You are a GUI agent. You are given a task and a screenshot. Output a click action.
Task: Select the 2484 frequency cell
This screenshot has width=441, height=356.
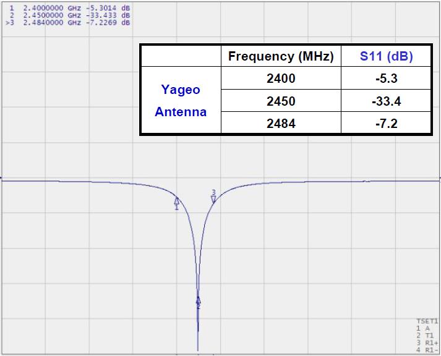click(x=281, y=123)
